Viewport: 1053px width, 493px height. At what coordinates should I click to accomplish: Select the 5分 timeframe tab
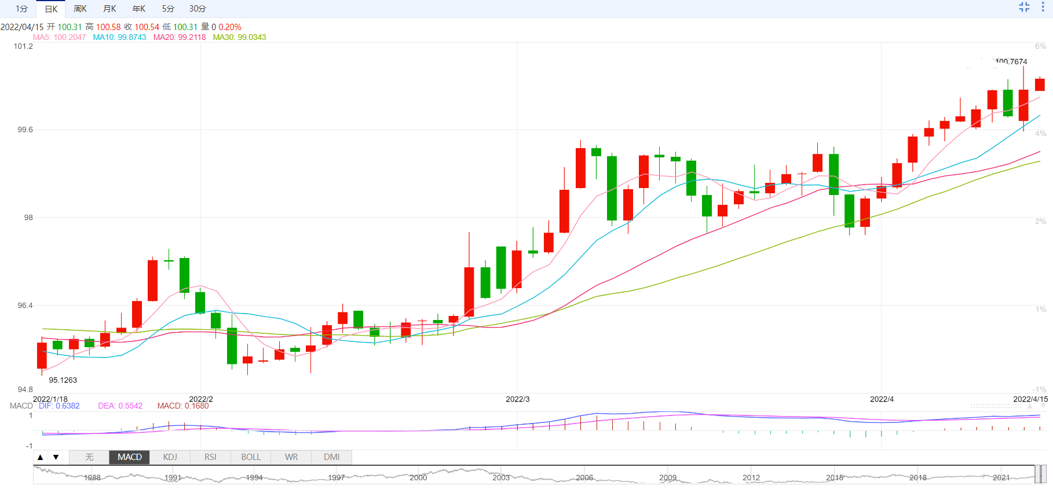click(168, 9)
